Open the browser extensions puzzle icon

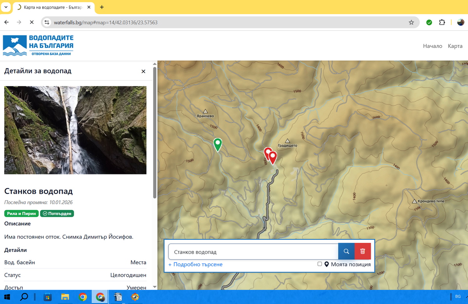(442, 23)
